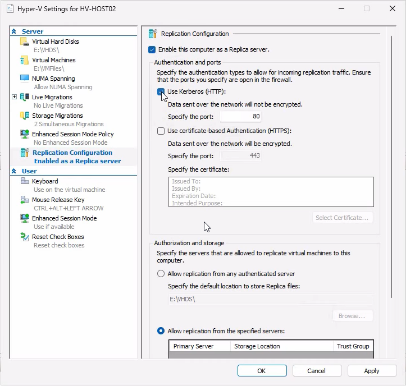Collapse the User section chevron
The image size is (406, 386).
point(14,171)
